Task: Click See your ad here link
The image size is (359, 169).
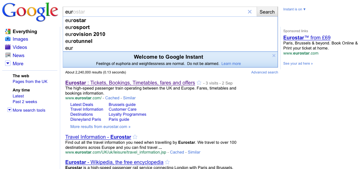Action: (298, 64)
